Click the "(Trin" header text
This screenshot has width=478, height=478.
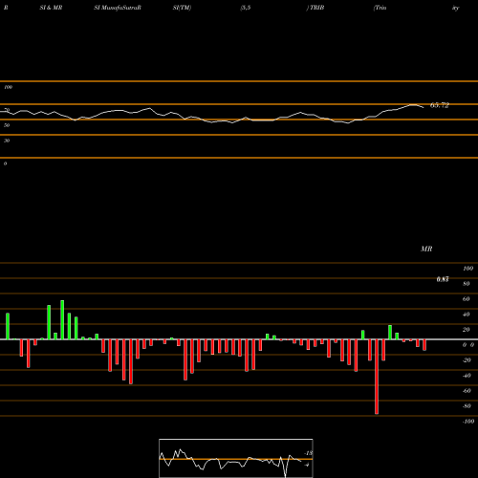(380, 8)
